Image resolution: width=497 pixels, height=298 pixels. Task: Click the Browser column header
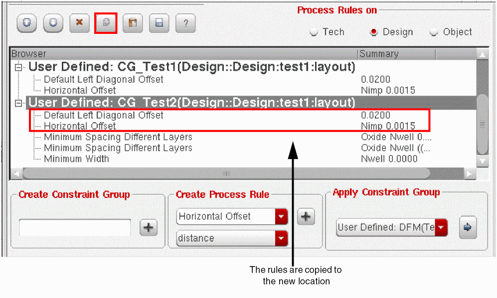pos(184,54)
